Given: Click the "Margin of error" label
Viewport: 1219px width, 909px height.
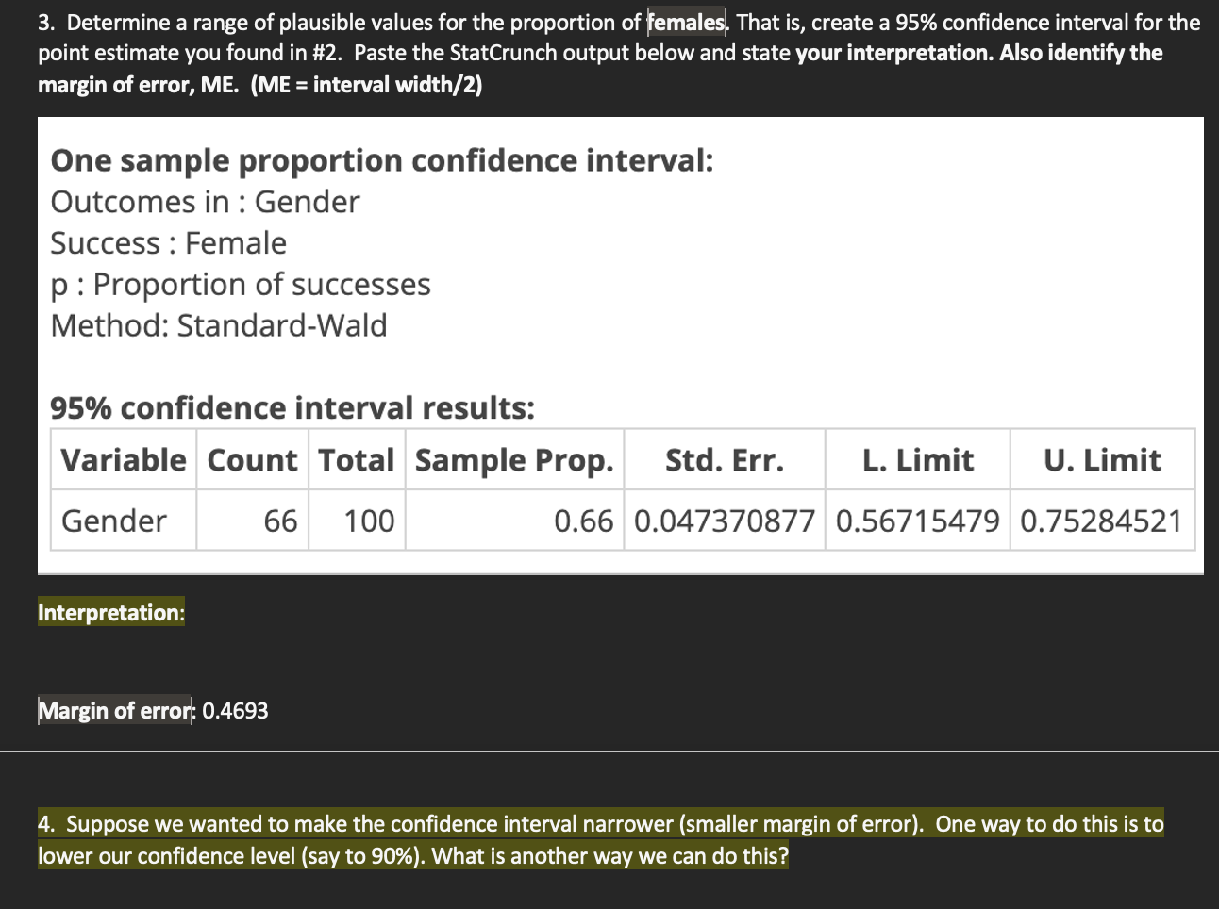Looking at the screenshot, I should coord(114,711).
